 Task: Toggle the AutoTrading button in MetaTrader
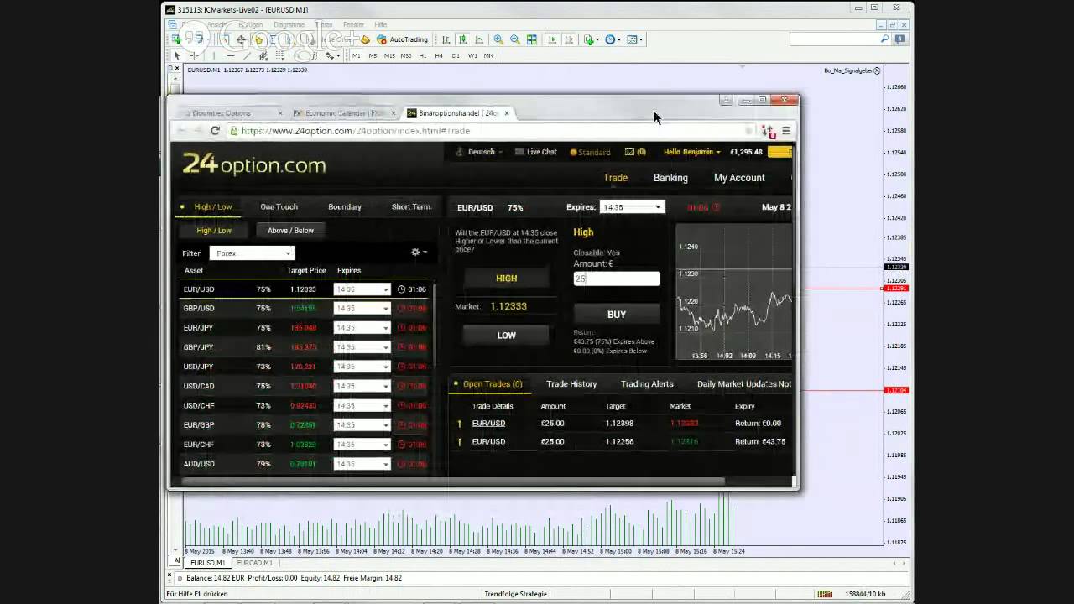(x=403, y=39)
